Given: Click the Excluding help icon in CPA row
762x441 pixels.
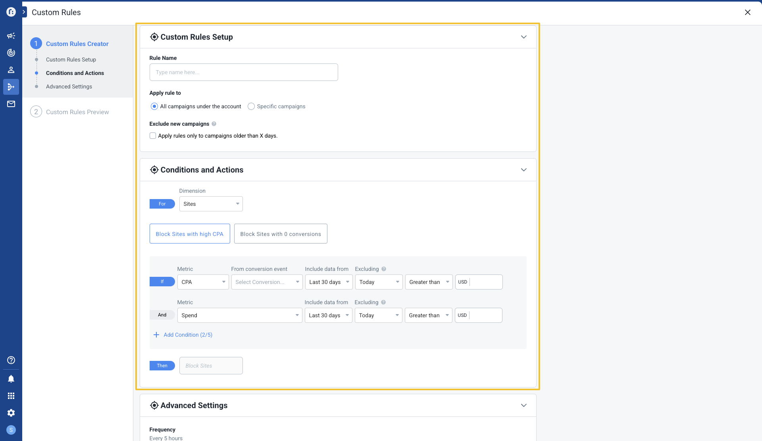Looking at the screenshot, I should point(384,269).
